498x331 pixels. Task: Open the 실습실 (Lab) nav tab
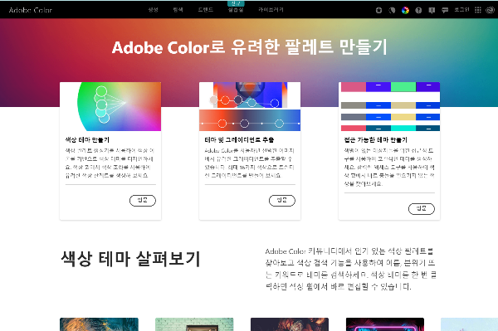(236, 10)
